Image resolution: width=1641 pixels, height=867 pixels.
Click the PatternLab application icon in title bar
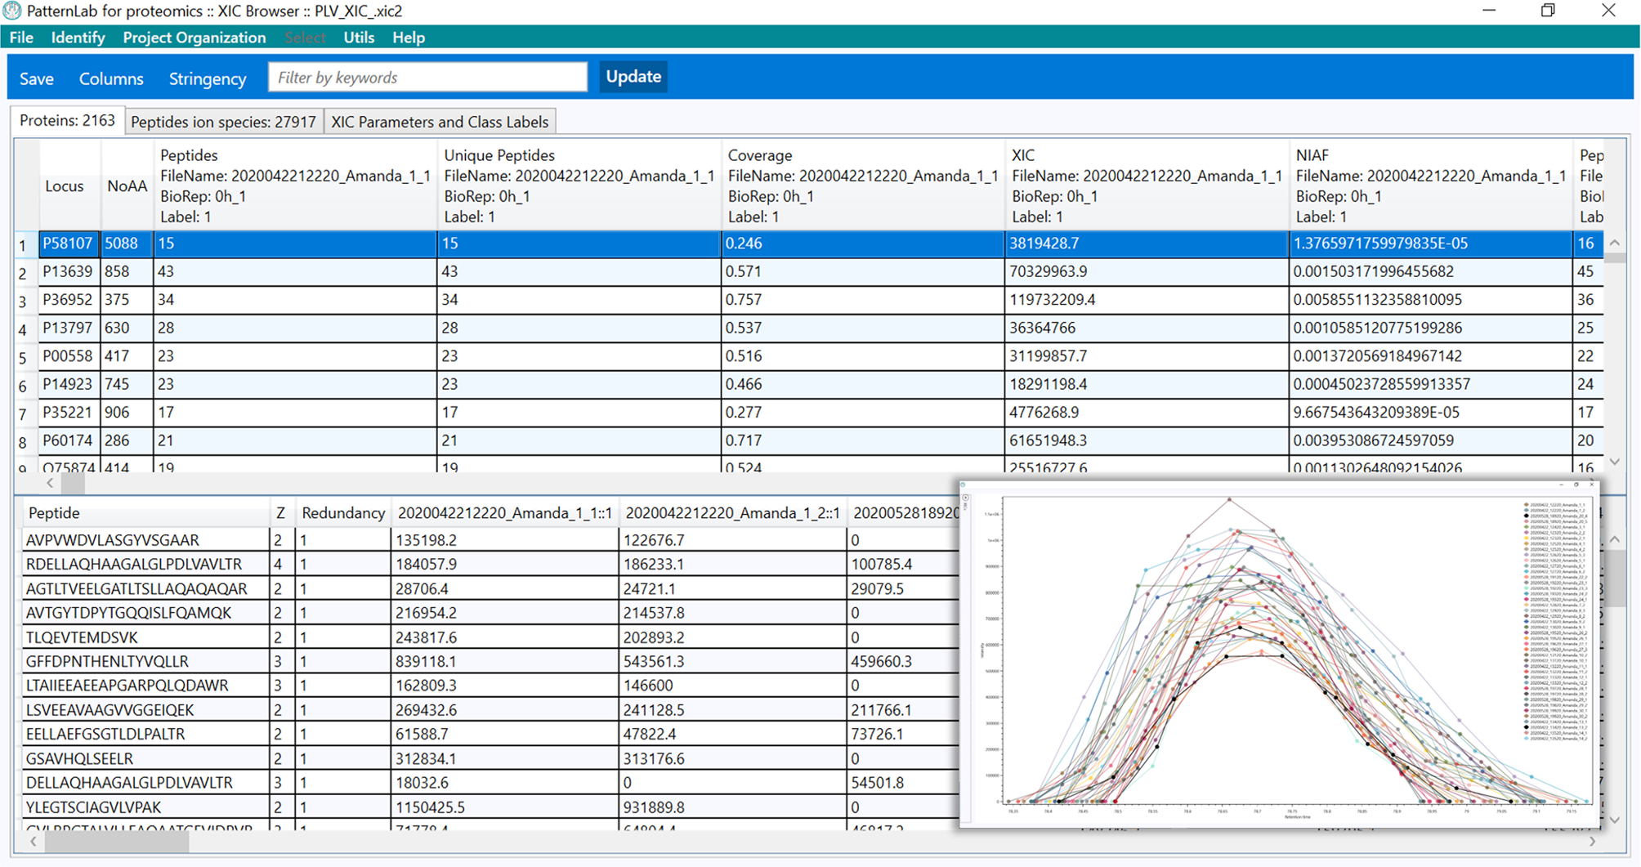coord(12,11)
